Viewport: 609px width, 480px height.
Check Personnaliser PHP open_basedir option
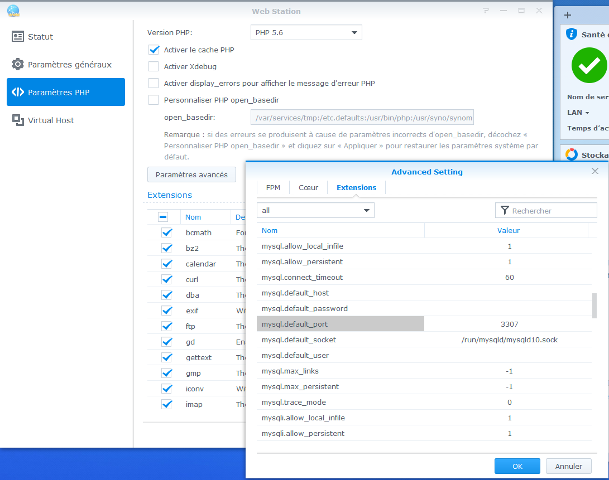154,100
